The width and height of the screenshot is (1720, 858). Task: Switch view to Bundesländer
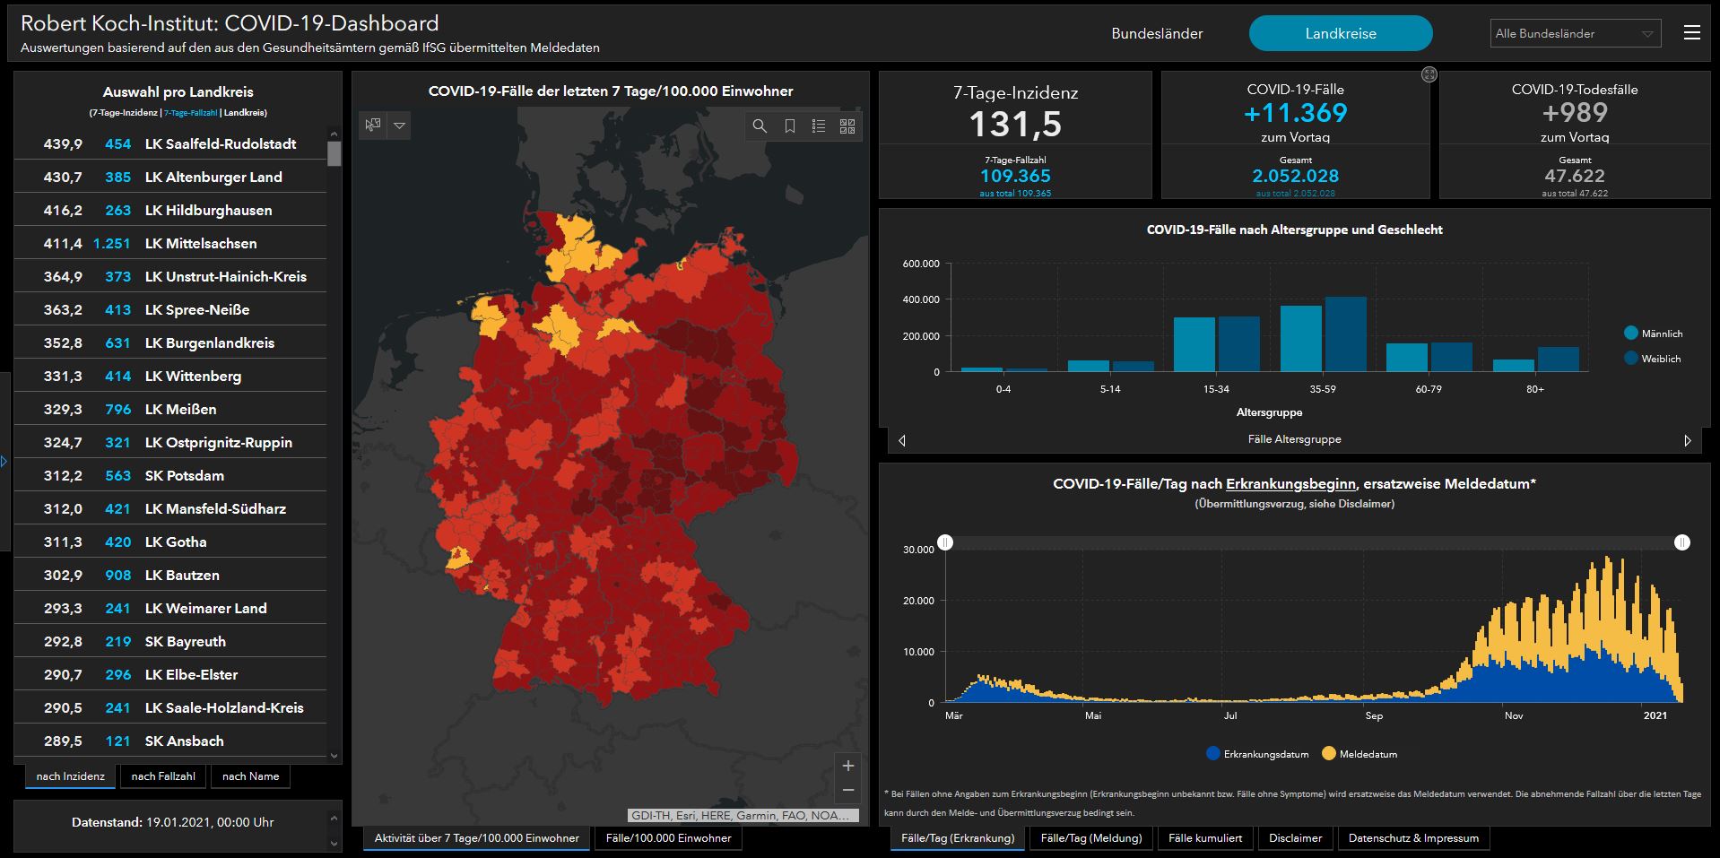tap(1157, 33)
